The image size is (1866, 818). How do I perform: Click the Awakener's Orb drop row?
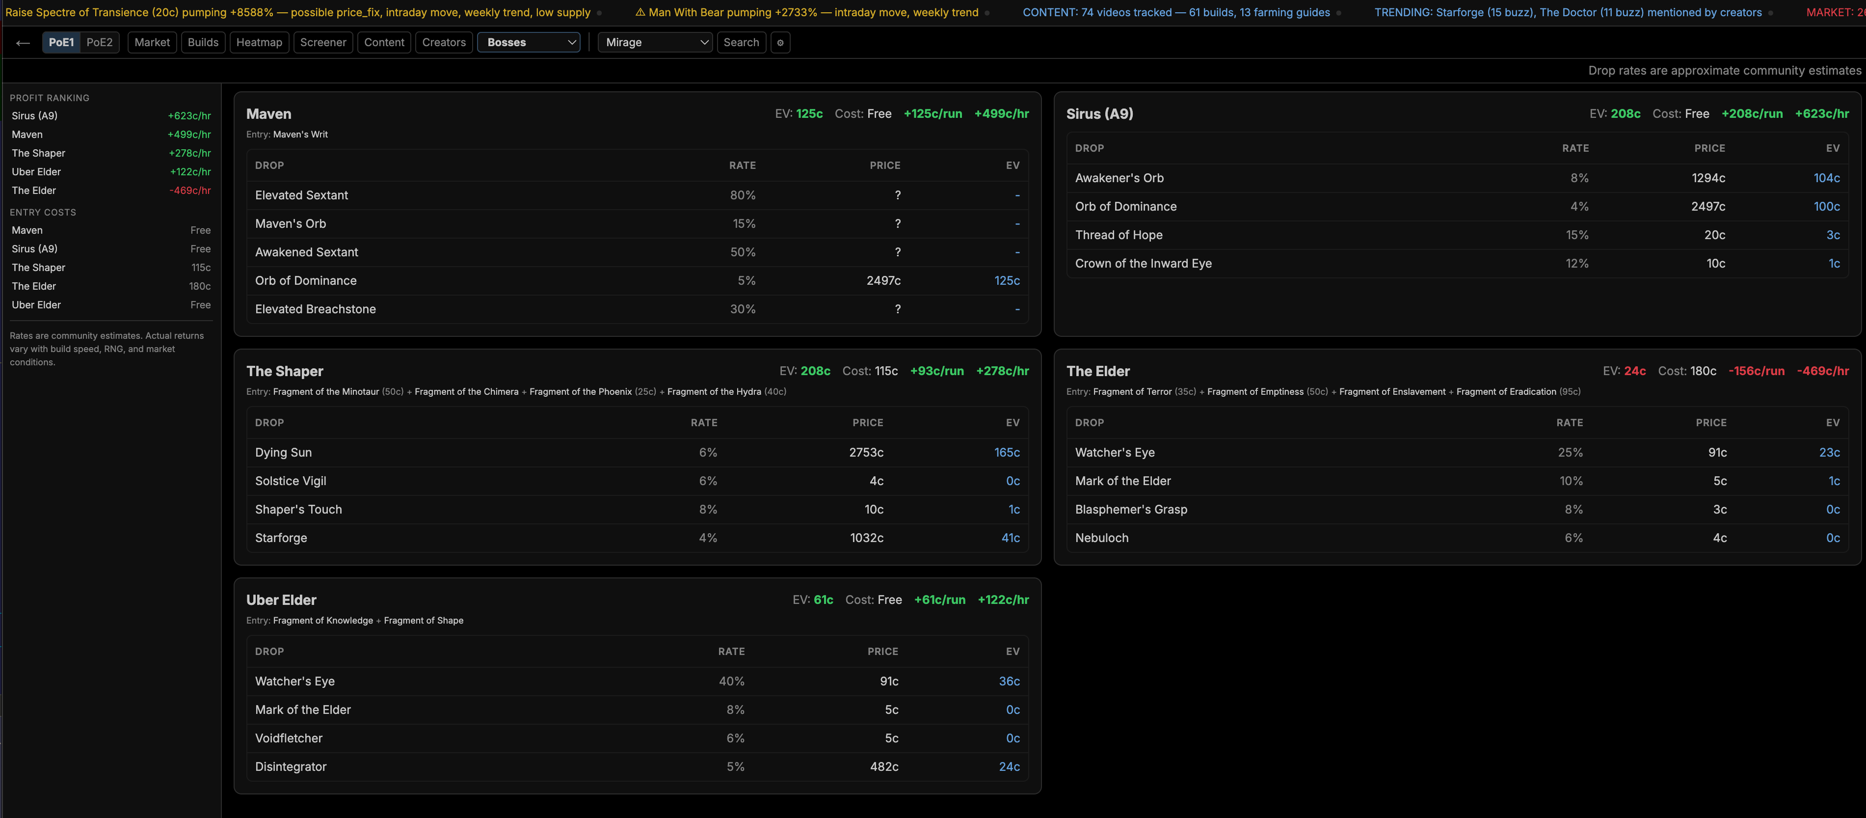[1457, 178]
